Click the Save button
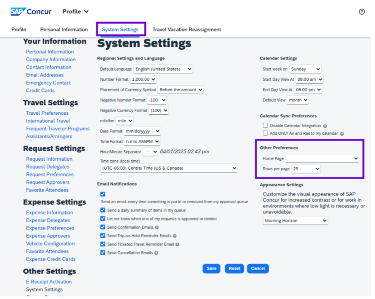Screen dimensions: 375x299 tap(211, 269)
